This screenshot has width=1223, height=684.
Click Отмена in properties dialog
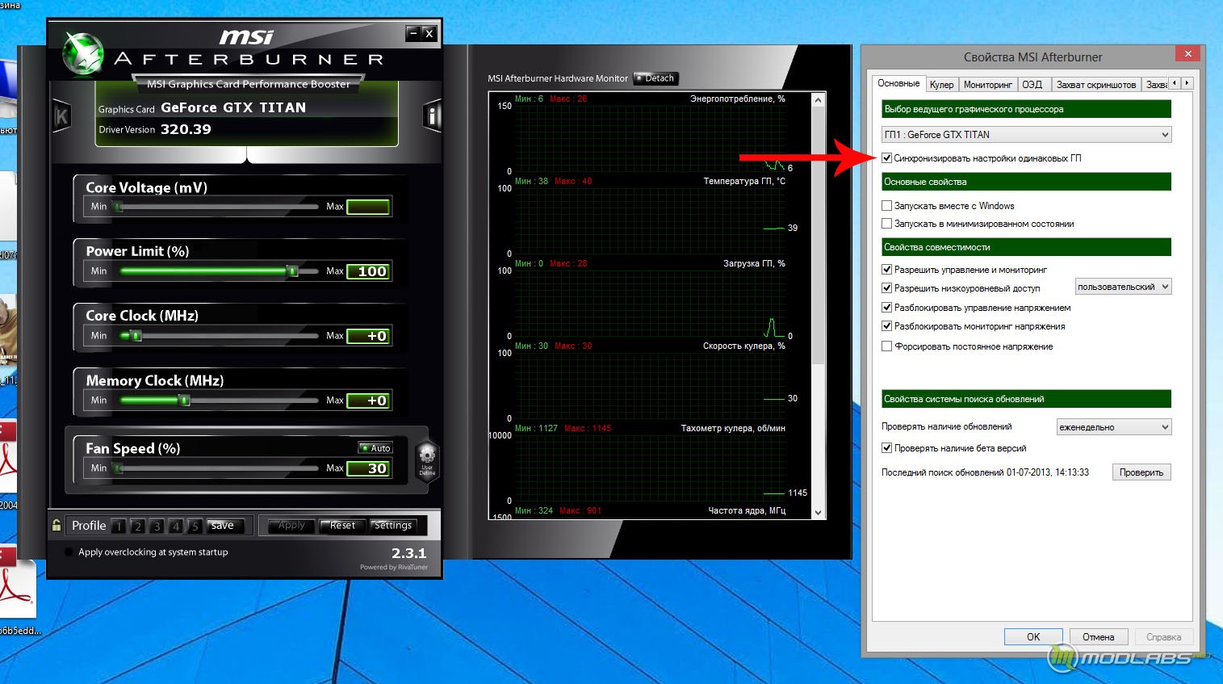point(1098,637)
